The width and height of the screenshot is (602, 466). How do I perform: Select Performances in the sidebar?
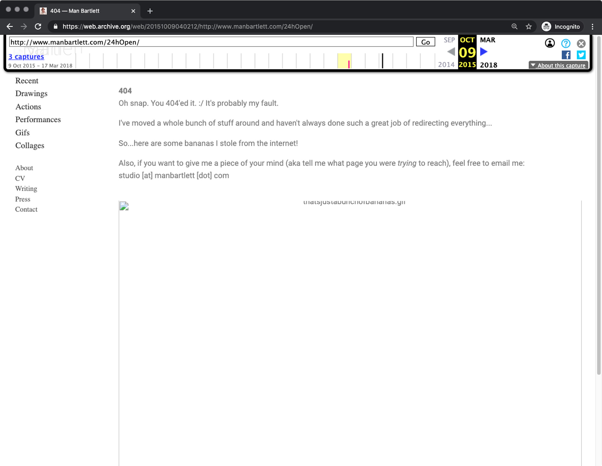38,120
